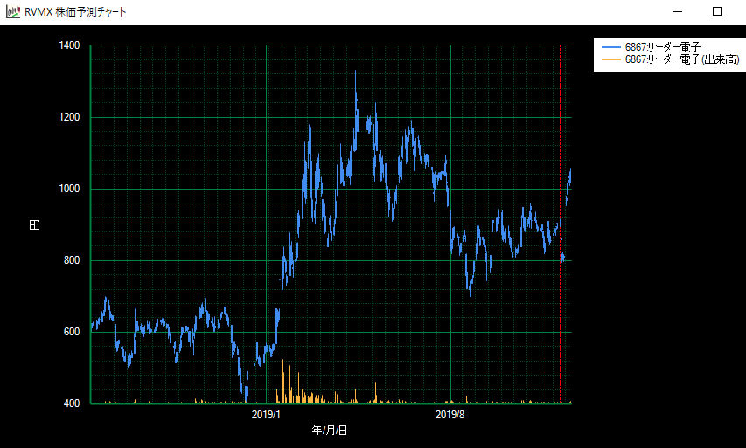
Task: Click the RVMX app icon in title bar
Action: pos(13,11)
